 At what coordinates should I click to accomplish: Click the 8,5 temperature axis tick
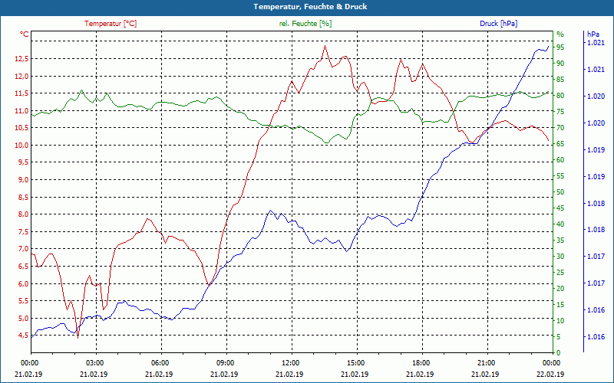(23, 197)
